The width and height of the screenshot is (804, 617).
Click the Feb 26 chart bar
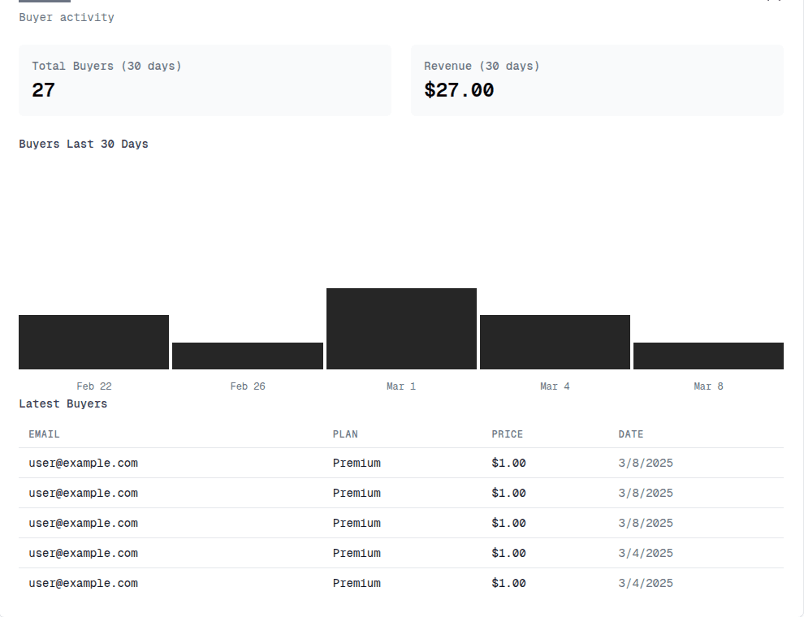(x=247, y=356)
